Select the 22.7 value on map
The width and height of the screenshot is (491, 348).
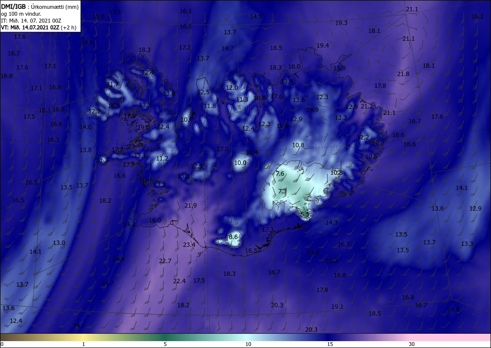click(x=165, y=261)
